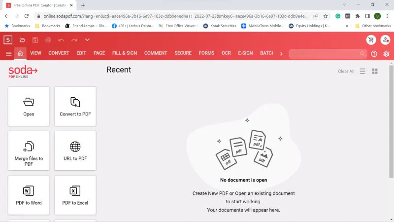Click the browser address bar URL

[175, 16]
